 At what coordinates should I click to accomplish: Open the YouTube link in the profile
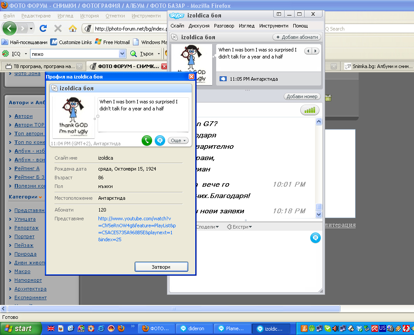pyautogui.click(x=137, y=229)
